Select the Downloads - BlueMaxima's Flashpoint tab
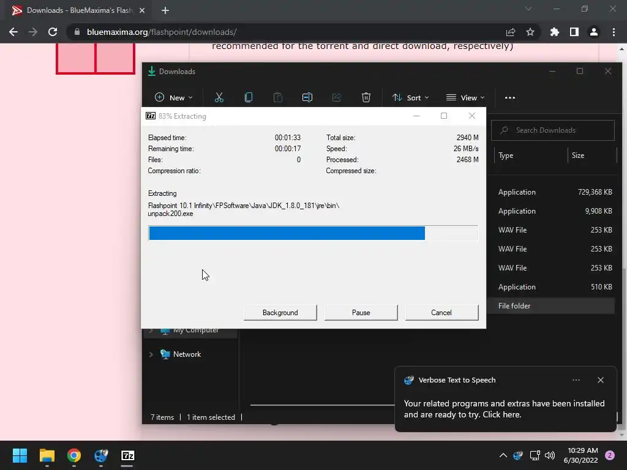The height and width of the screenshot is (470, 627). [x=78, y=10]
